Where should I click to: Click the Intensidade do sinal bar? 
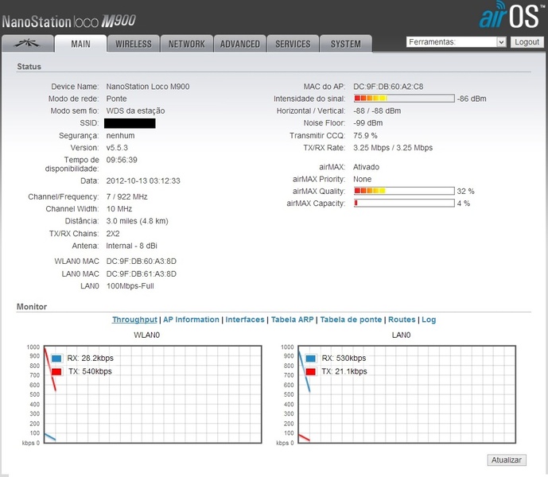point(404,99)
